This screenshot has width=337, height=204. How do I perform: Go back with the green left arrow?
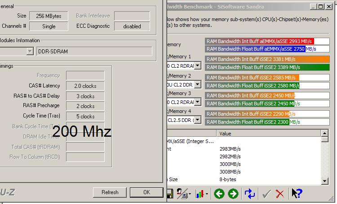coord(219,194)
